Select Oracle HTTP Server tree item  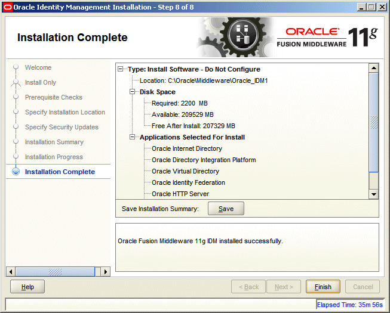(x=180, y=194)
